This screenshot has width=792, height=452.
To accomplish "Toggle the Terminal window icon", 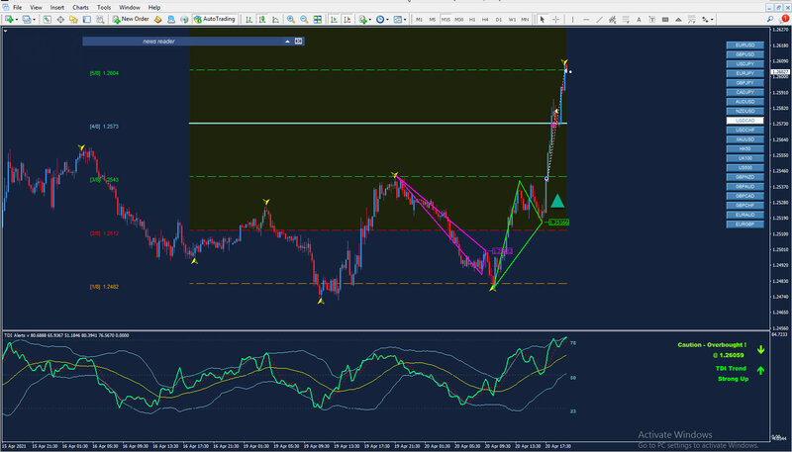I will 87,19.
